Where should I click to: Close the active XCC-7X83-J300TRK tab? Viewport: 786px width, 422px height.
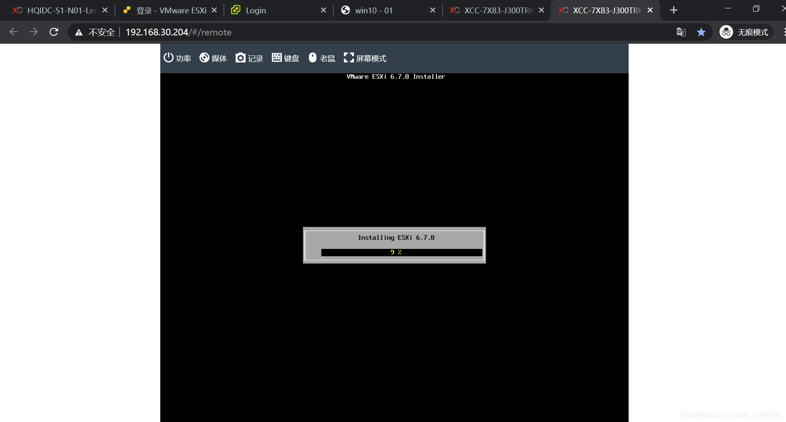[x=650, y=10]
